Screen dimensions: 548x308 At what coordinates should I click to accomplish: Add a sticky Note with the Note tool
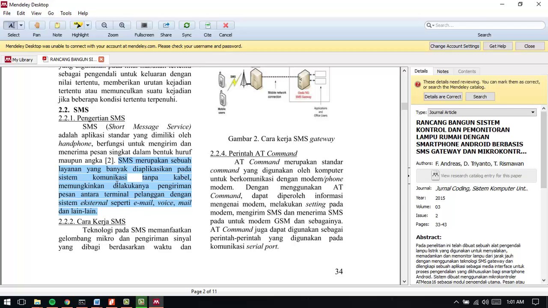57,25
